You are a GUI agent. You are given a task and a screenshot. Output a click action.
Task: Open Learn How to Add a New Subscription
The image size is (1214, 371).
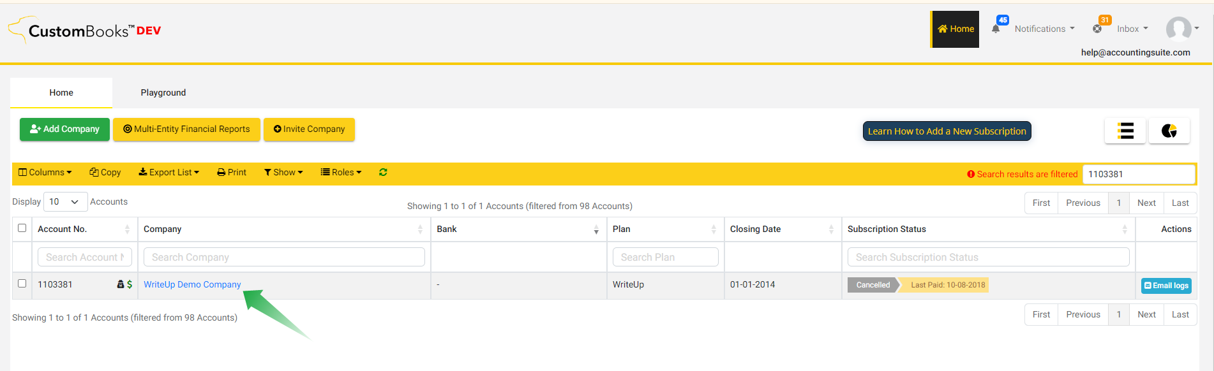[x=947, y=131]
